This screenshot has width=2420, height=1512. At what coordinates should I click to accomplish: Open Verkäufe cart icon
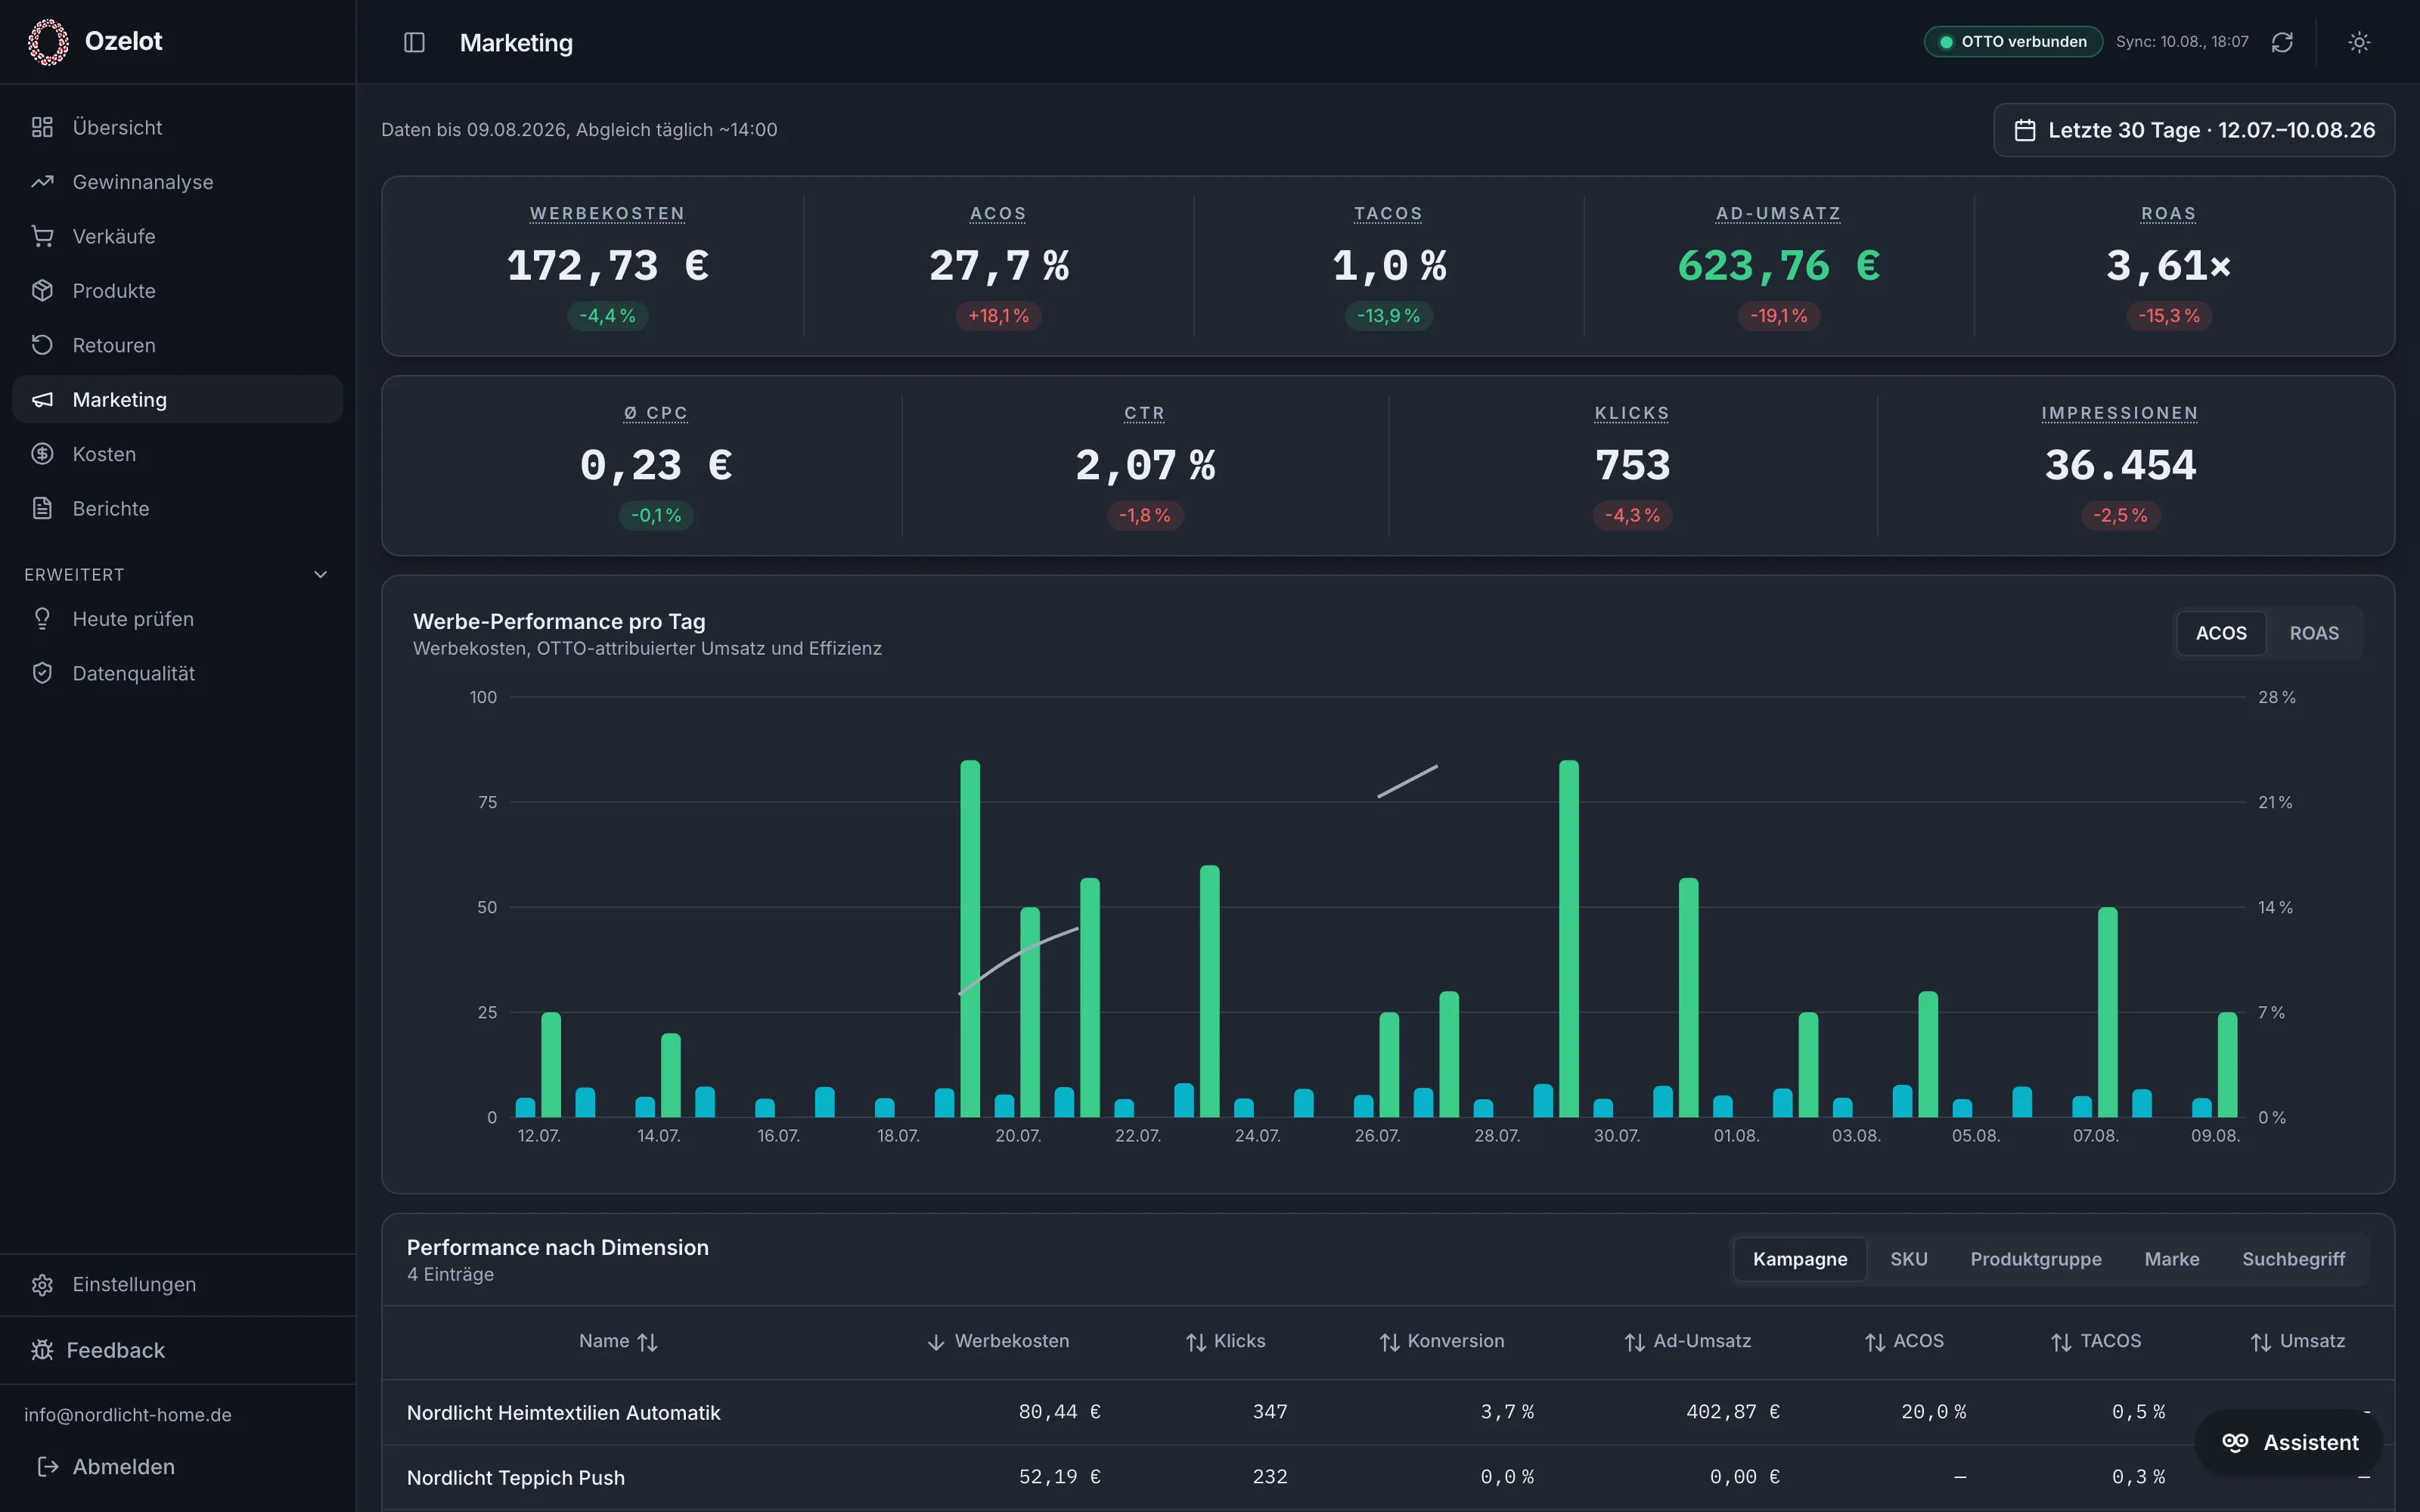(42, 236)
